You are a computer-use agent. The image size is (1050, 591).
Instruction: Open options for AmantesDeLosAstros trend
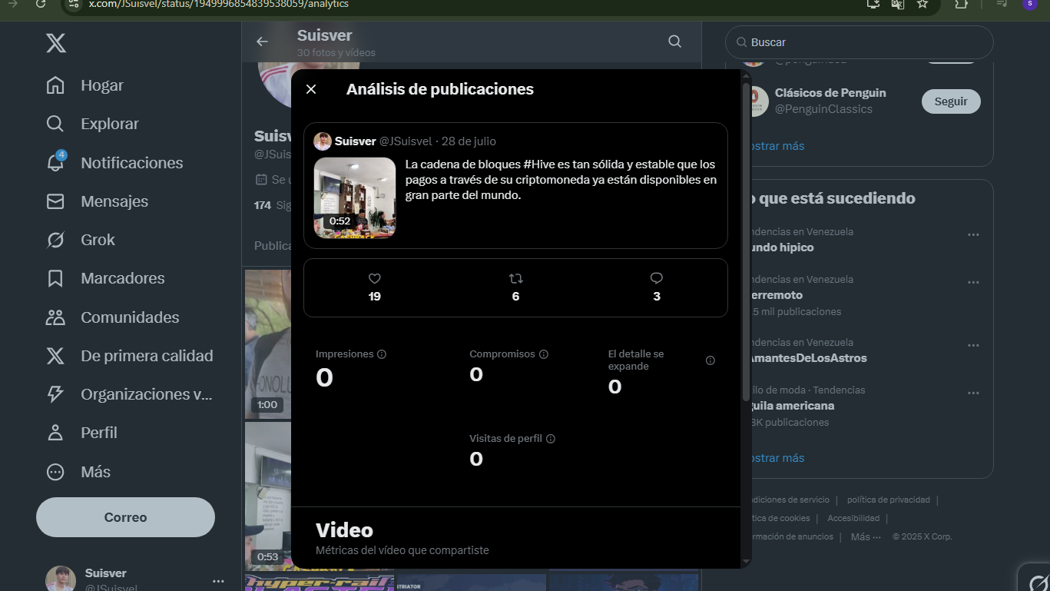point(973,345)
